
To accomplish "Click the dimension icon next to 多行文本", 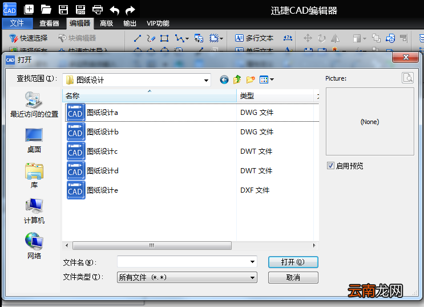I will click(x=288, y=38).
